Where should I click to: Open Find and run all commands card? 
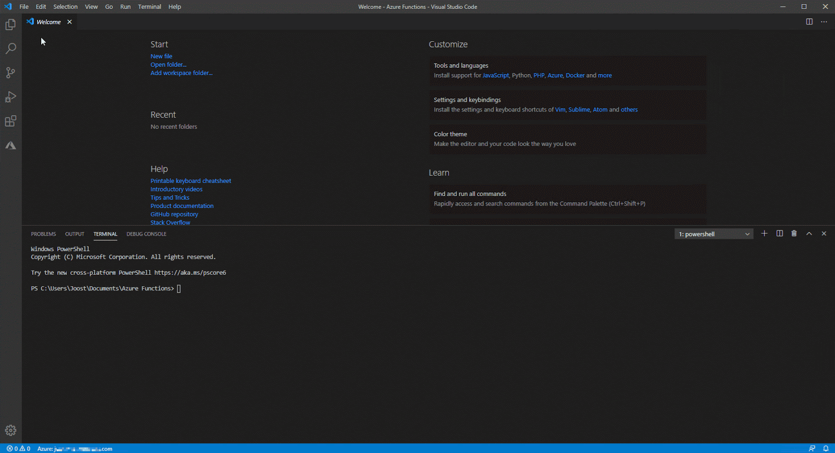(x=567, y=199)
